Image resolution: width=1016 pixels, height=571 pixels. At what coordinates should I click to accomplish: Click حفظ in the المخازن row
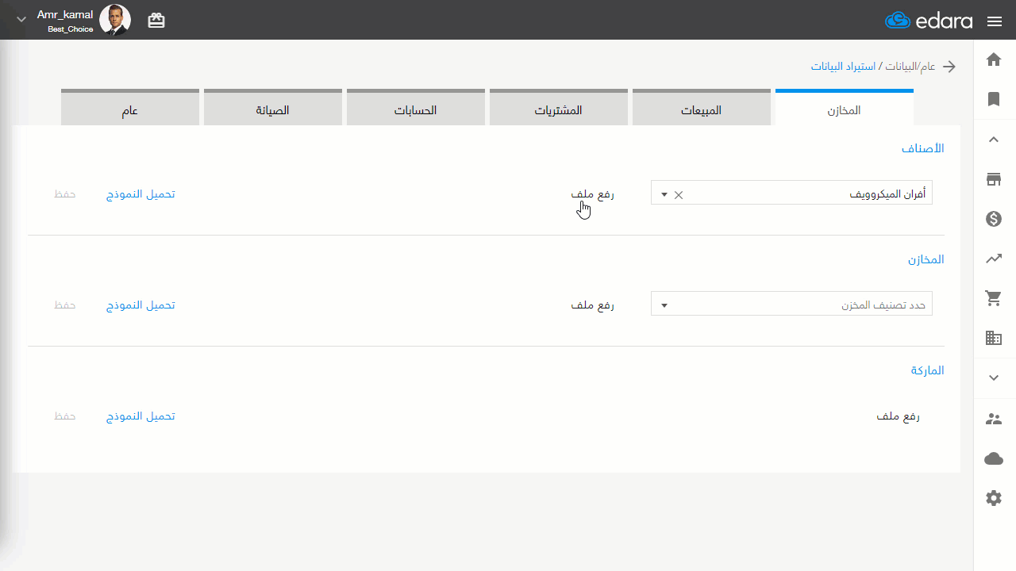(x=64, y=305)
